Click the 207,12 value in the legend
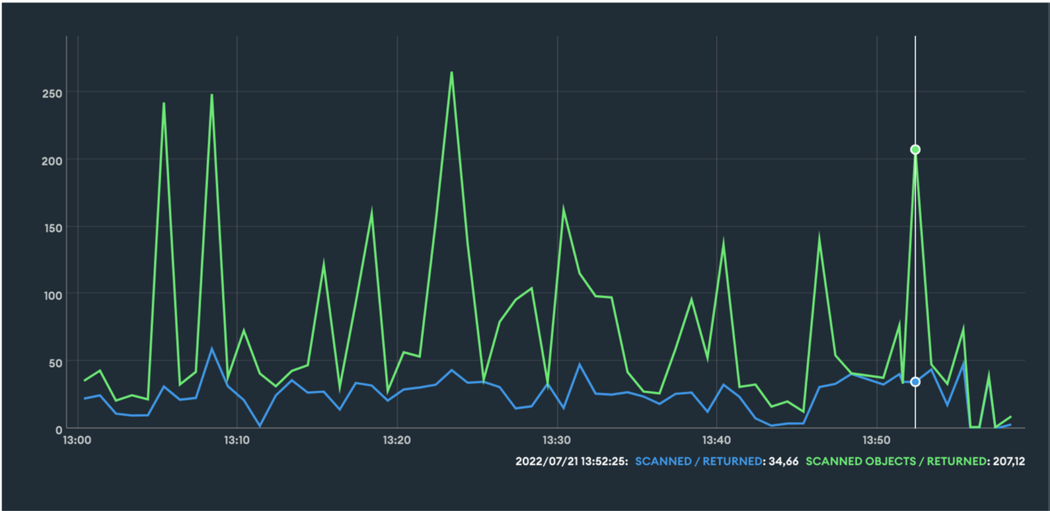 tap(1008, 461)
